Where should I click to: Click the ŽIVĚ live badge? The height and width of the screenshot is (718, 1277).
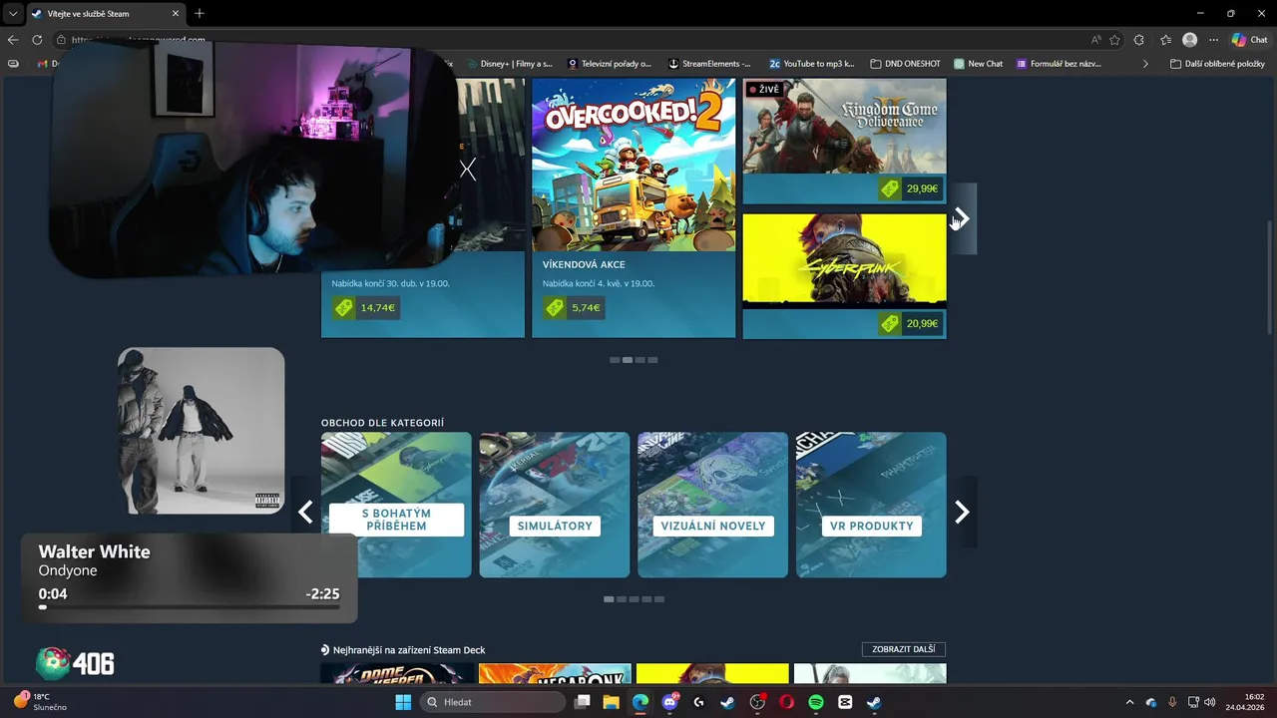point(764,90)
